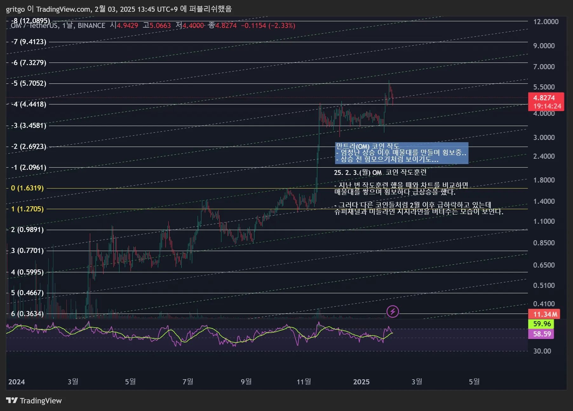Click the 11월 time axis label

[x=304, y=381]
